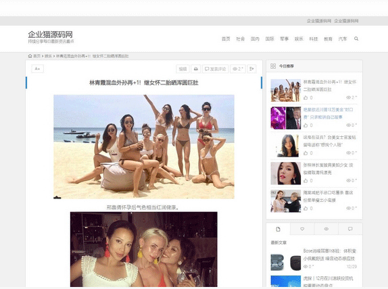The width and height of the screenshot is (388, 289).
Task: Click the 今日推荐 section heading
Action: [x=287, y=66]
